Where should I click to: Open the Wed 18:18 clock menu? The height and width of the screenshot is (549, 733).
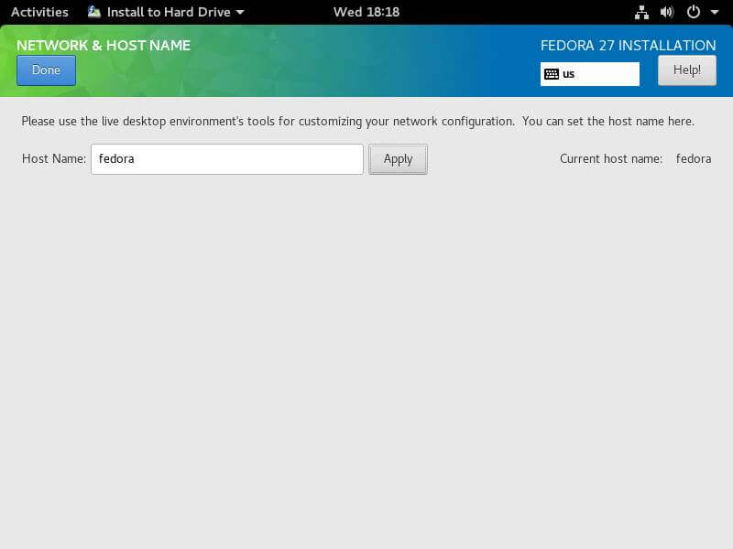(x=366, y=12)
